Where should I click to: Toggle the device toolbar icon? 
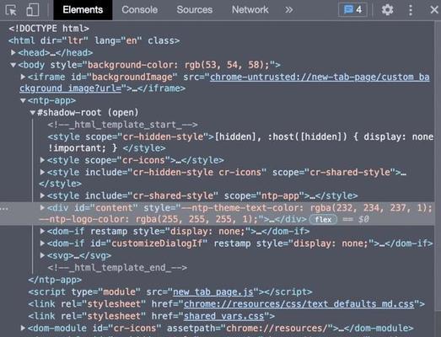click(x=33, y=10)
